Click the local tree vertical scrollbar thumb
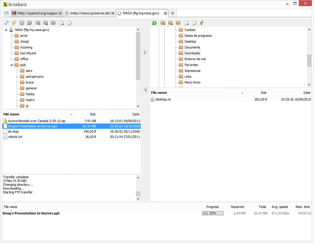 [x=309, y=61]
